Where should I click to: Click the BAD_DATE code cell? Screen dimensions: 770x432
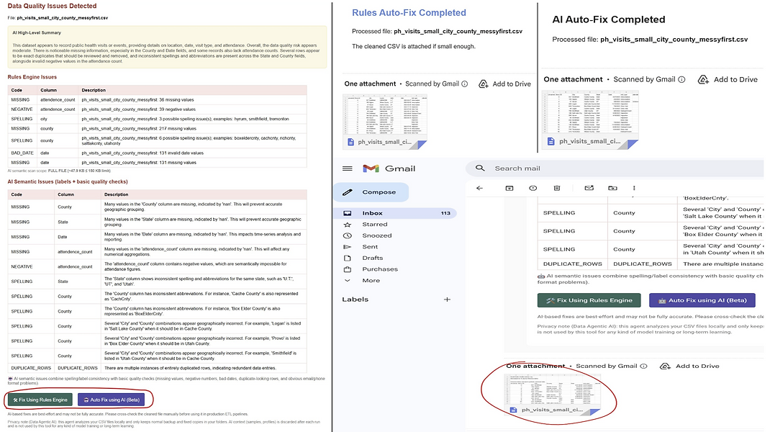[x=22, y=153]
